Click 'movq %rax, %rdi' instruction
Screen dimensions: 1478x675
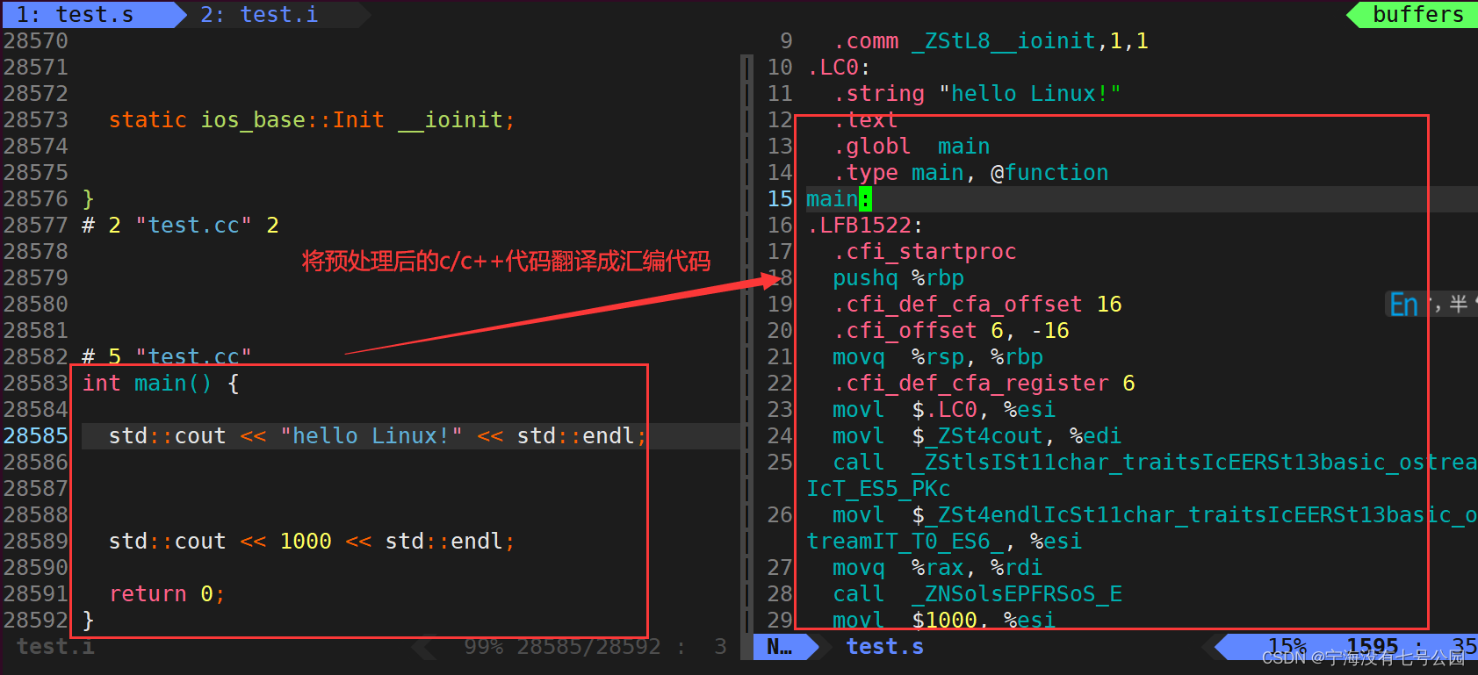coord(938,568)
